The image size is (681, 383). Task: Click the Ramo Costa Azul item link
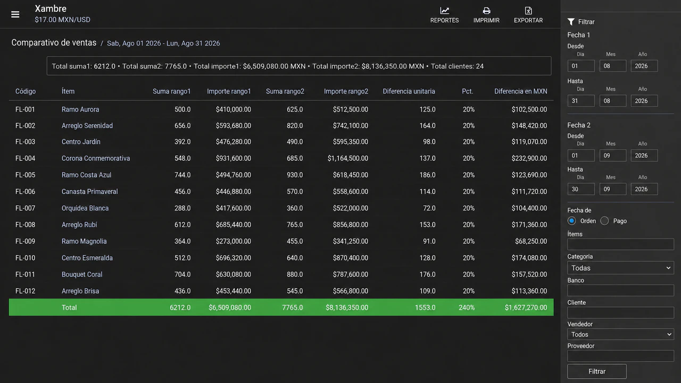86,175
